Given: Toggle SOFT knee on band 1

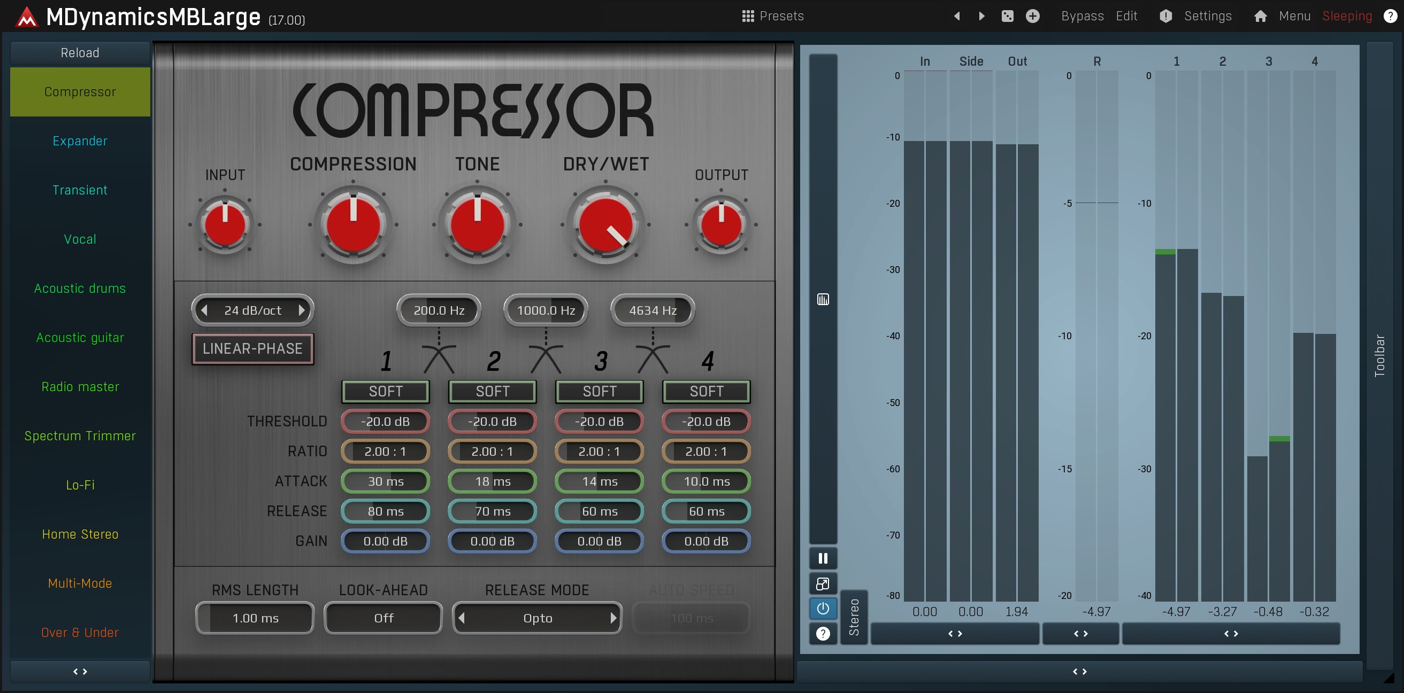Looking at the screenshot, I should pyautogui.click(x=385, y=391).
